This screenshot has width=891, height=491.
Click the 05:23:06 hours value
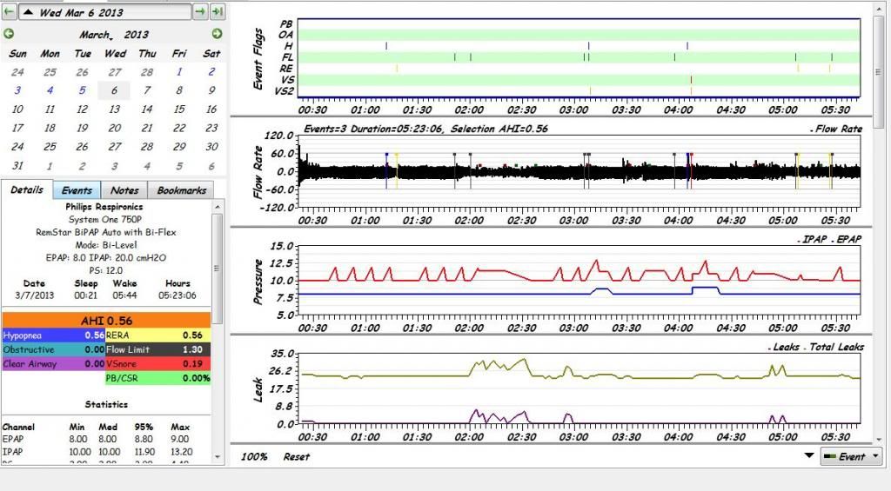click(178, 295)
